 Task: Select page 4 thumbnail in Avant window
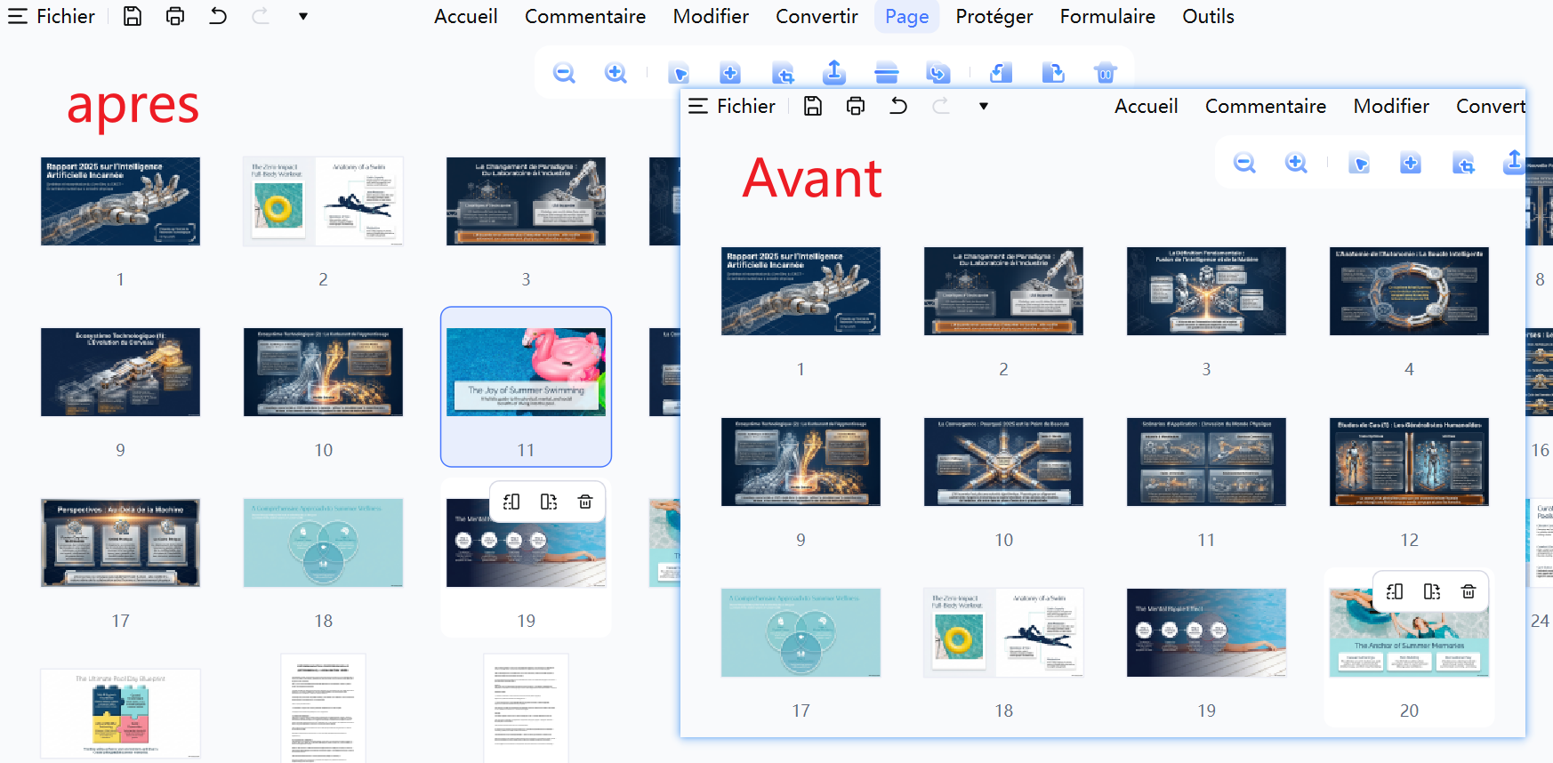coord(1409,291)
